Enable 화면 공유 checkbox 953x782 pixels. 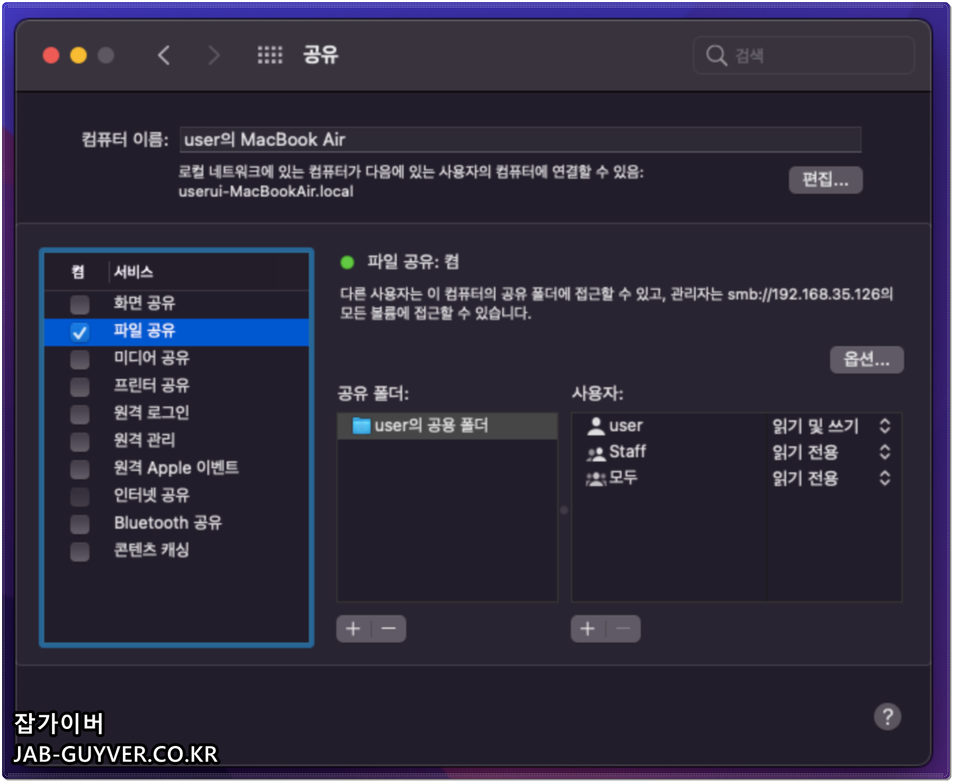(x=79, y=304)
